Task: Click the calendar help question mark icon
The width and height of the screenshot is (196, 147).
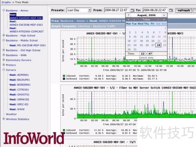Action: point(129,15)
